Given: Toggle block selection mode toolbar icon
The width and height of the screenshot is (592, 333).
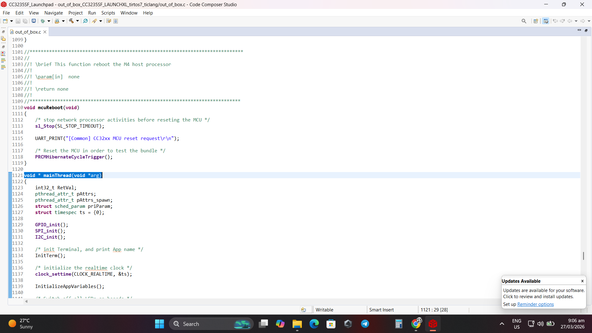Looking at the screenshot, I should point(116,21).
